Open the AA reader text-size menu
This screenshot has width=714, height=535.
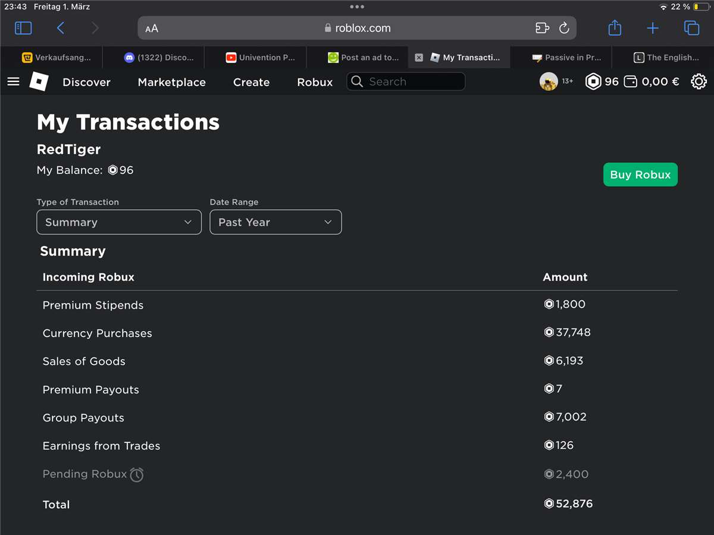coord(152,29)
